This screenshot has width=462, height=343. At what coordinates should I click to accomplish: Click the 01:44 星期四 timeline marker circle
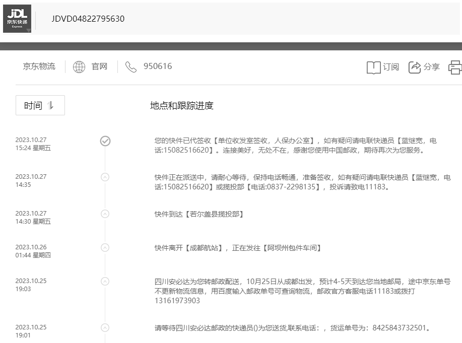[x=105, y=247]
